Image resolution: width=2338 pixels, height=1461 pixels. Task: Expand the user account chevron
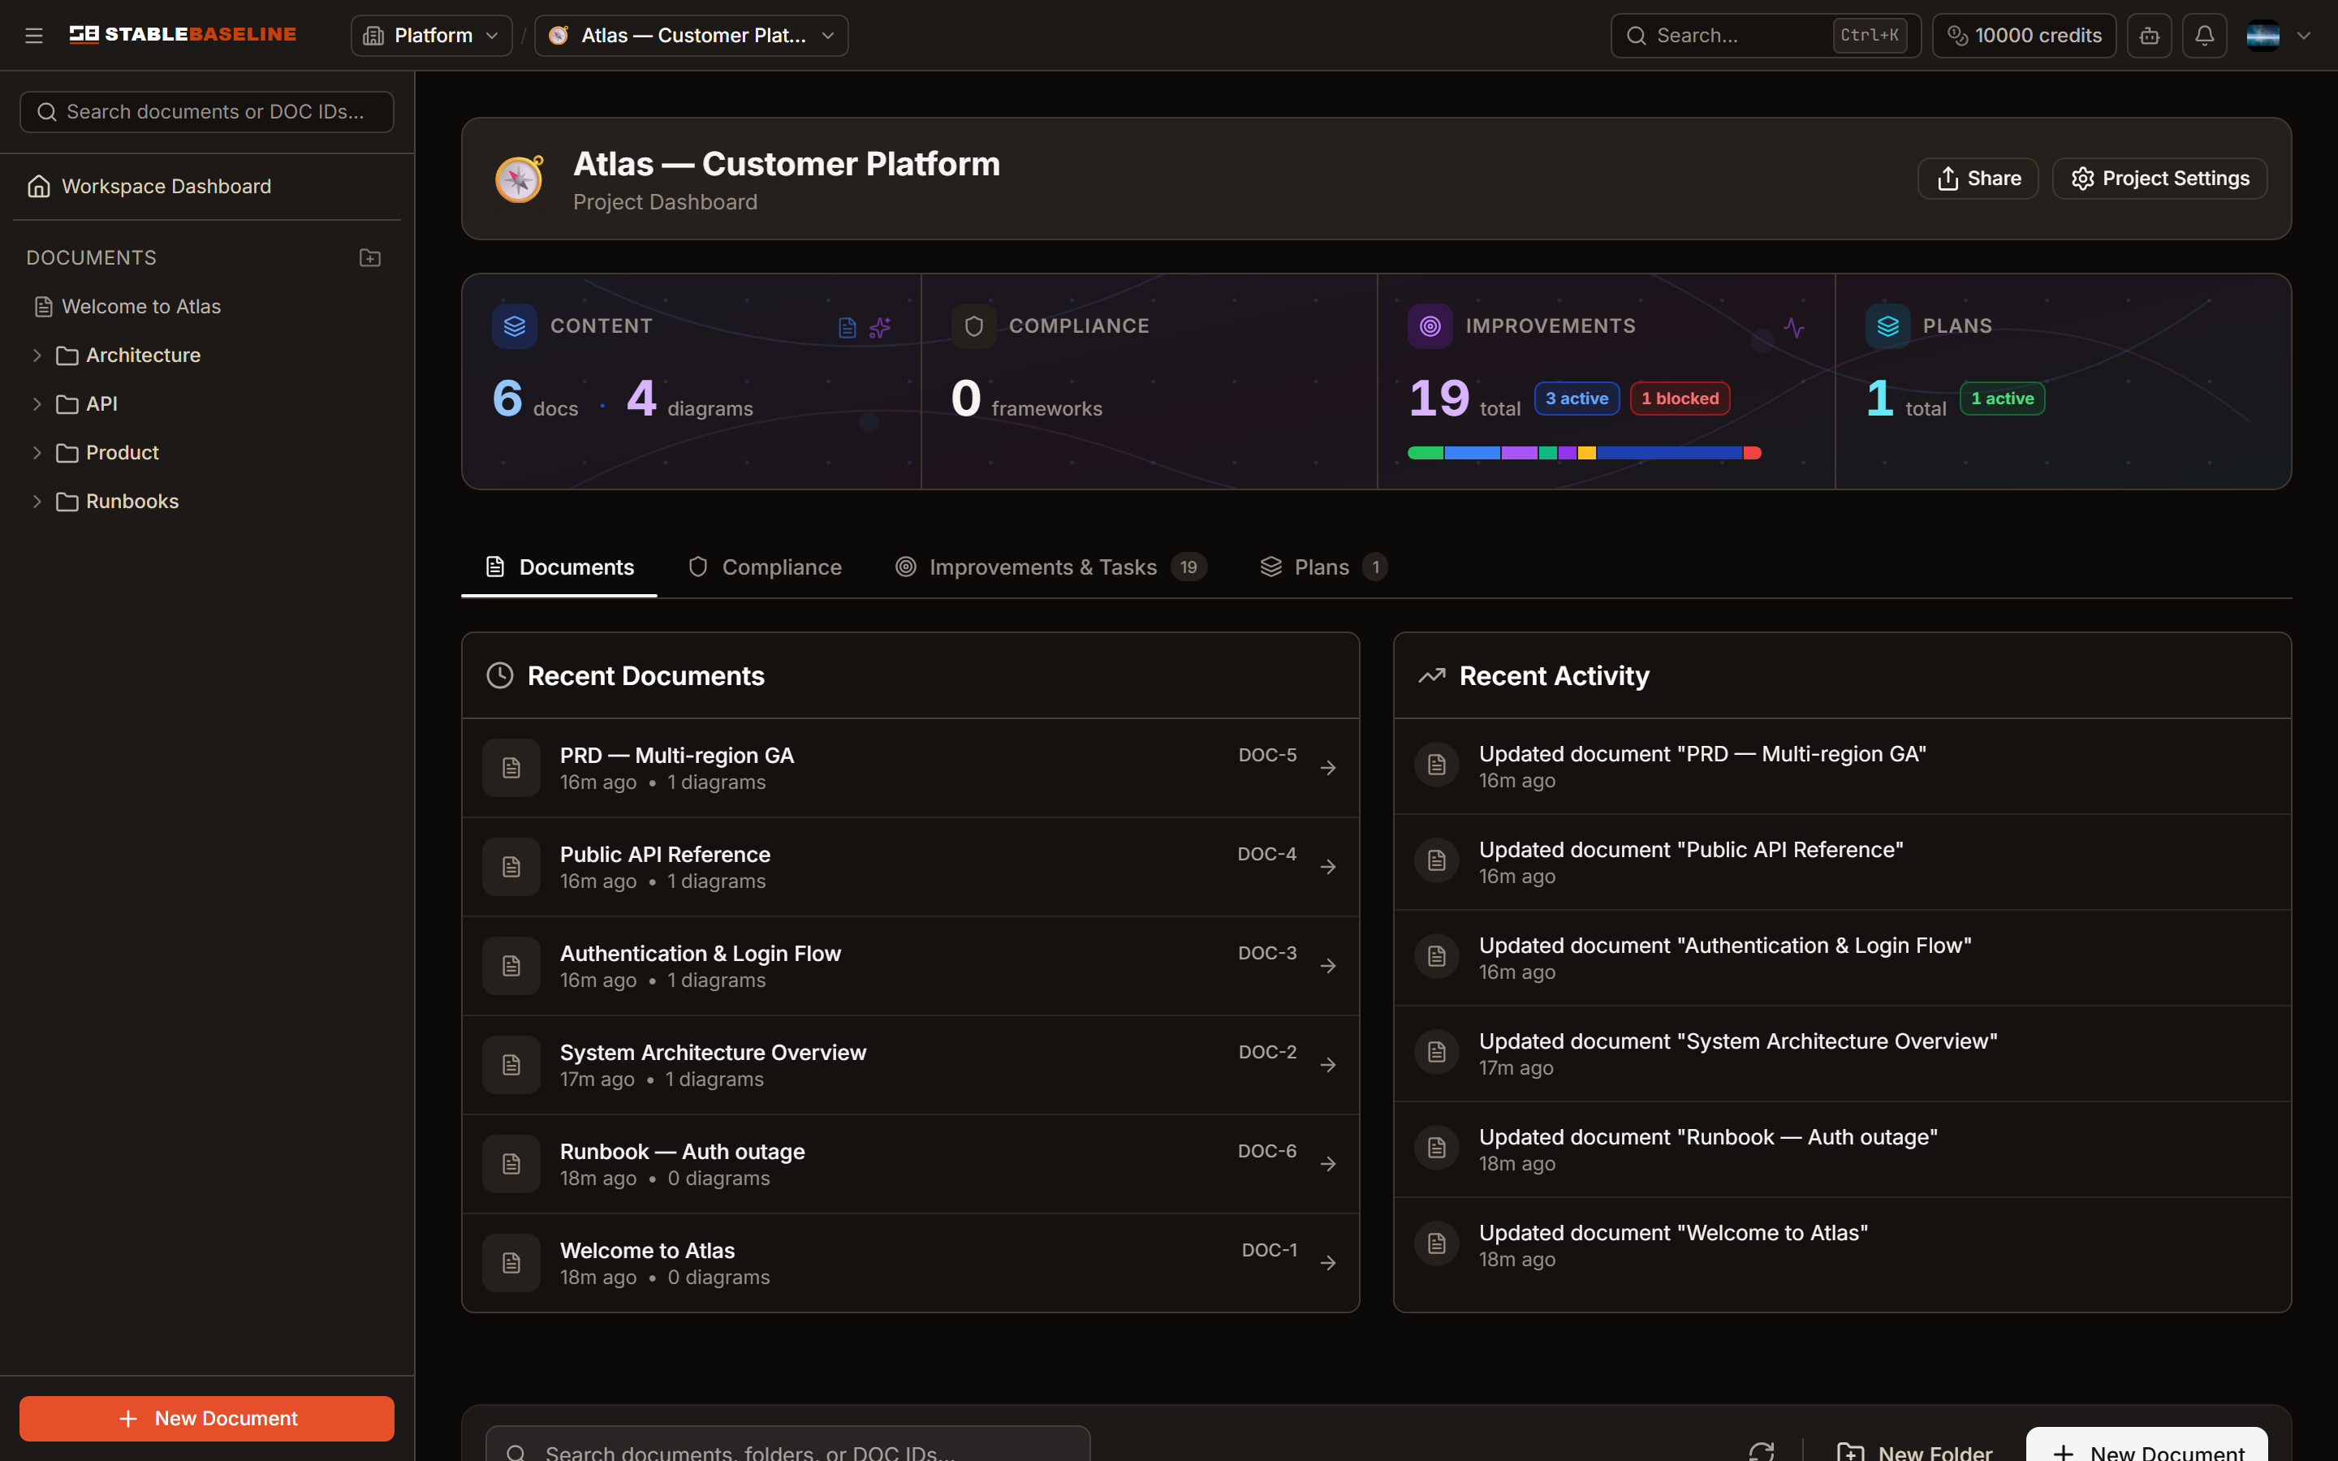(2304, 36)
